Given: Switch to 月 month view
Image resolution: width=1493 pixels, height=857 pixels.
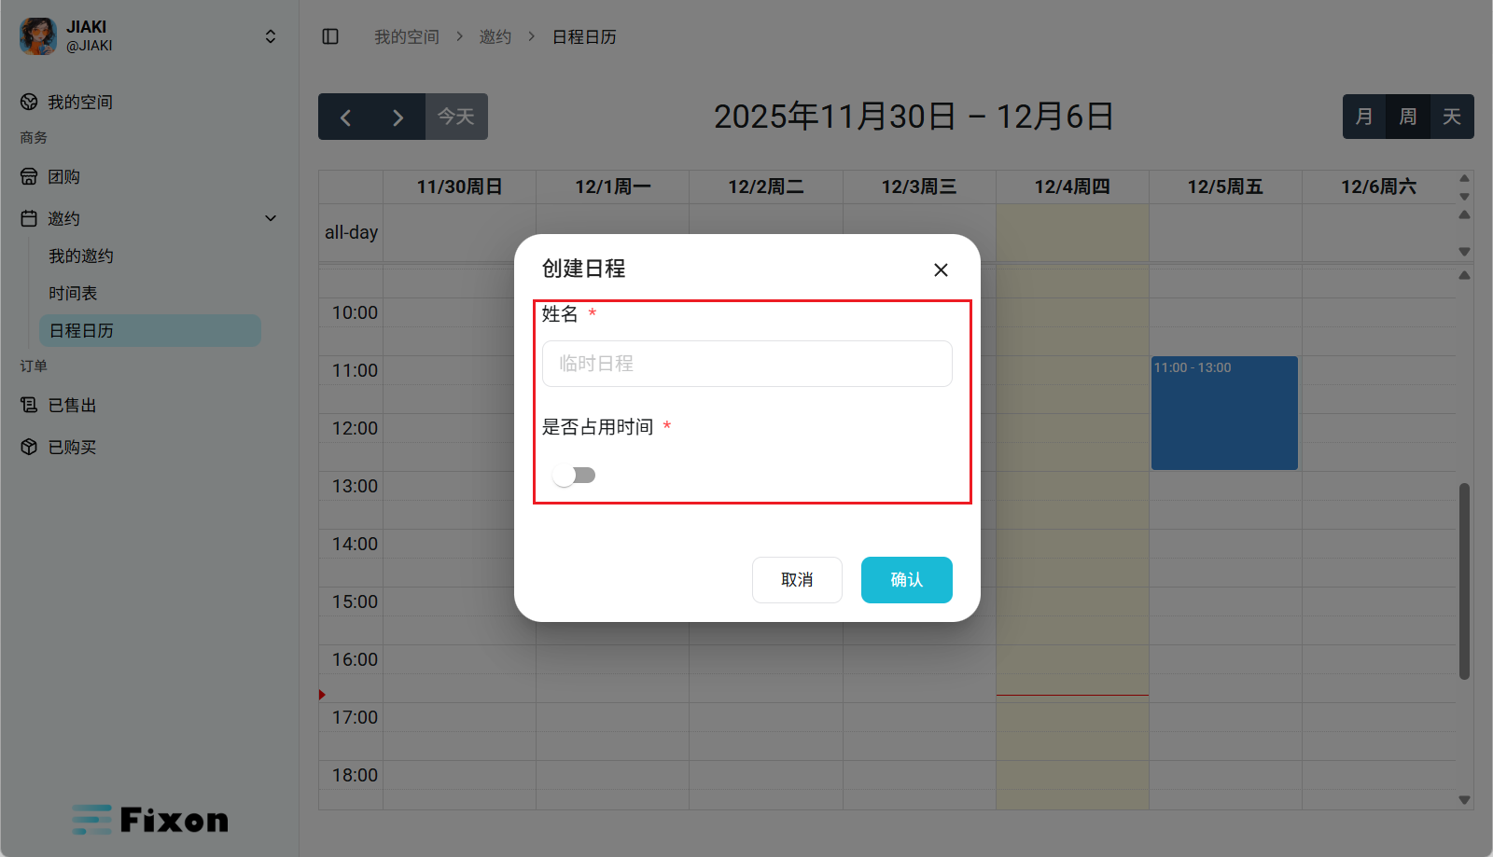Looking at the screenshot, I should tap(1364, 117).
